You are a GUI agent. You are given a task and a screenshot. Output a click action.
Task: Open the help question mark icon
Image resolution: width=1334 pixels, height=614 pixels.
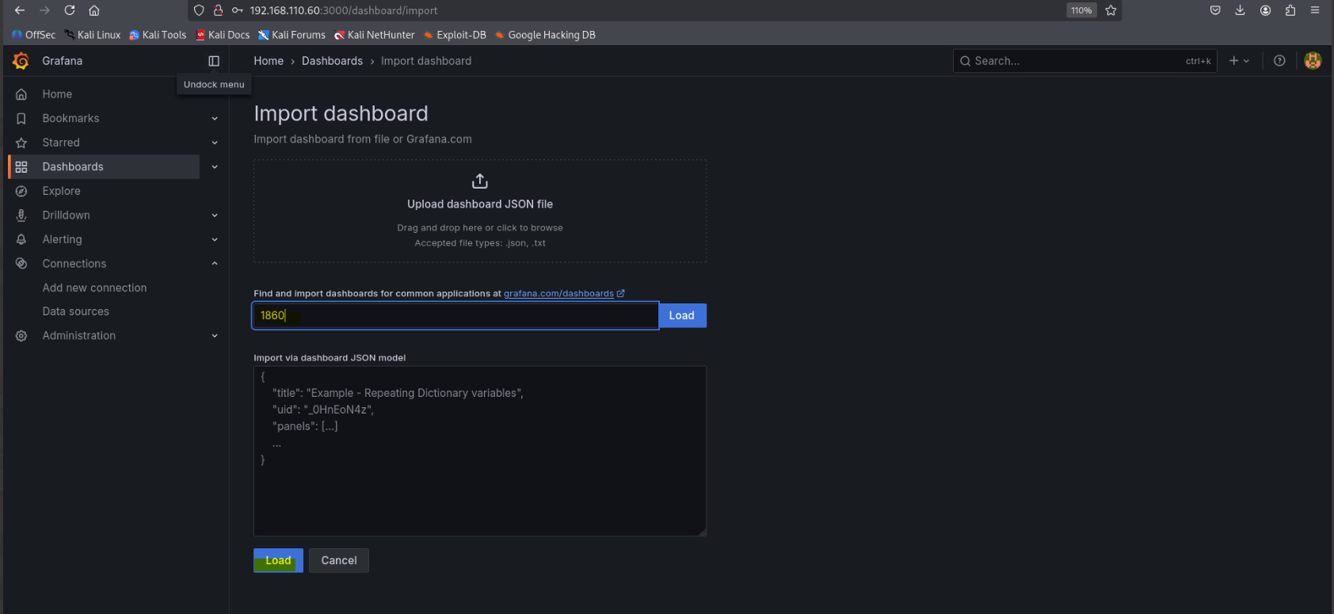click(x=1279, y=61)
